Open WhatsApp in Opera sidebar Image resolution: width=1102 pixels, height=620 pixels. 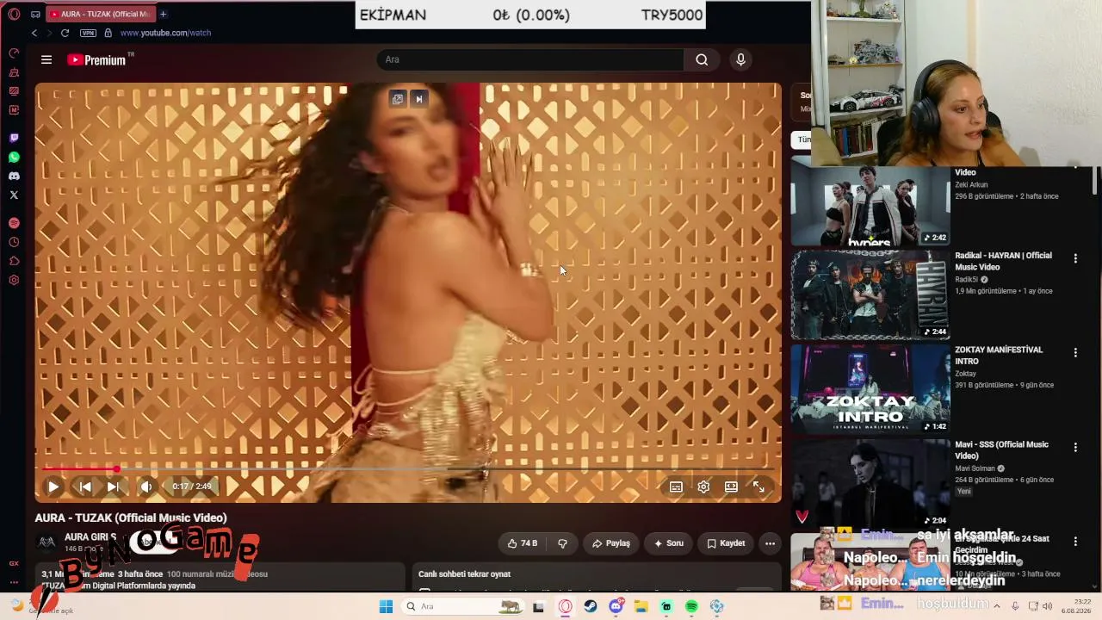click(14, 157)
